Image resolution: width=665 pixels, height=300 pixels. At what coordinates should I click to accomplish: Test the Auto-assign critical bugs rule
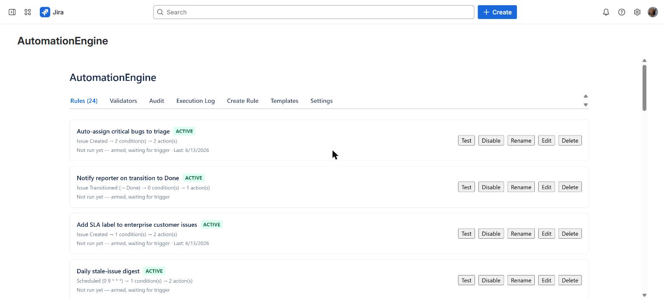(467, 140)
